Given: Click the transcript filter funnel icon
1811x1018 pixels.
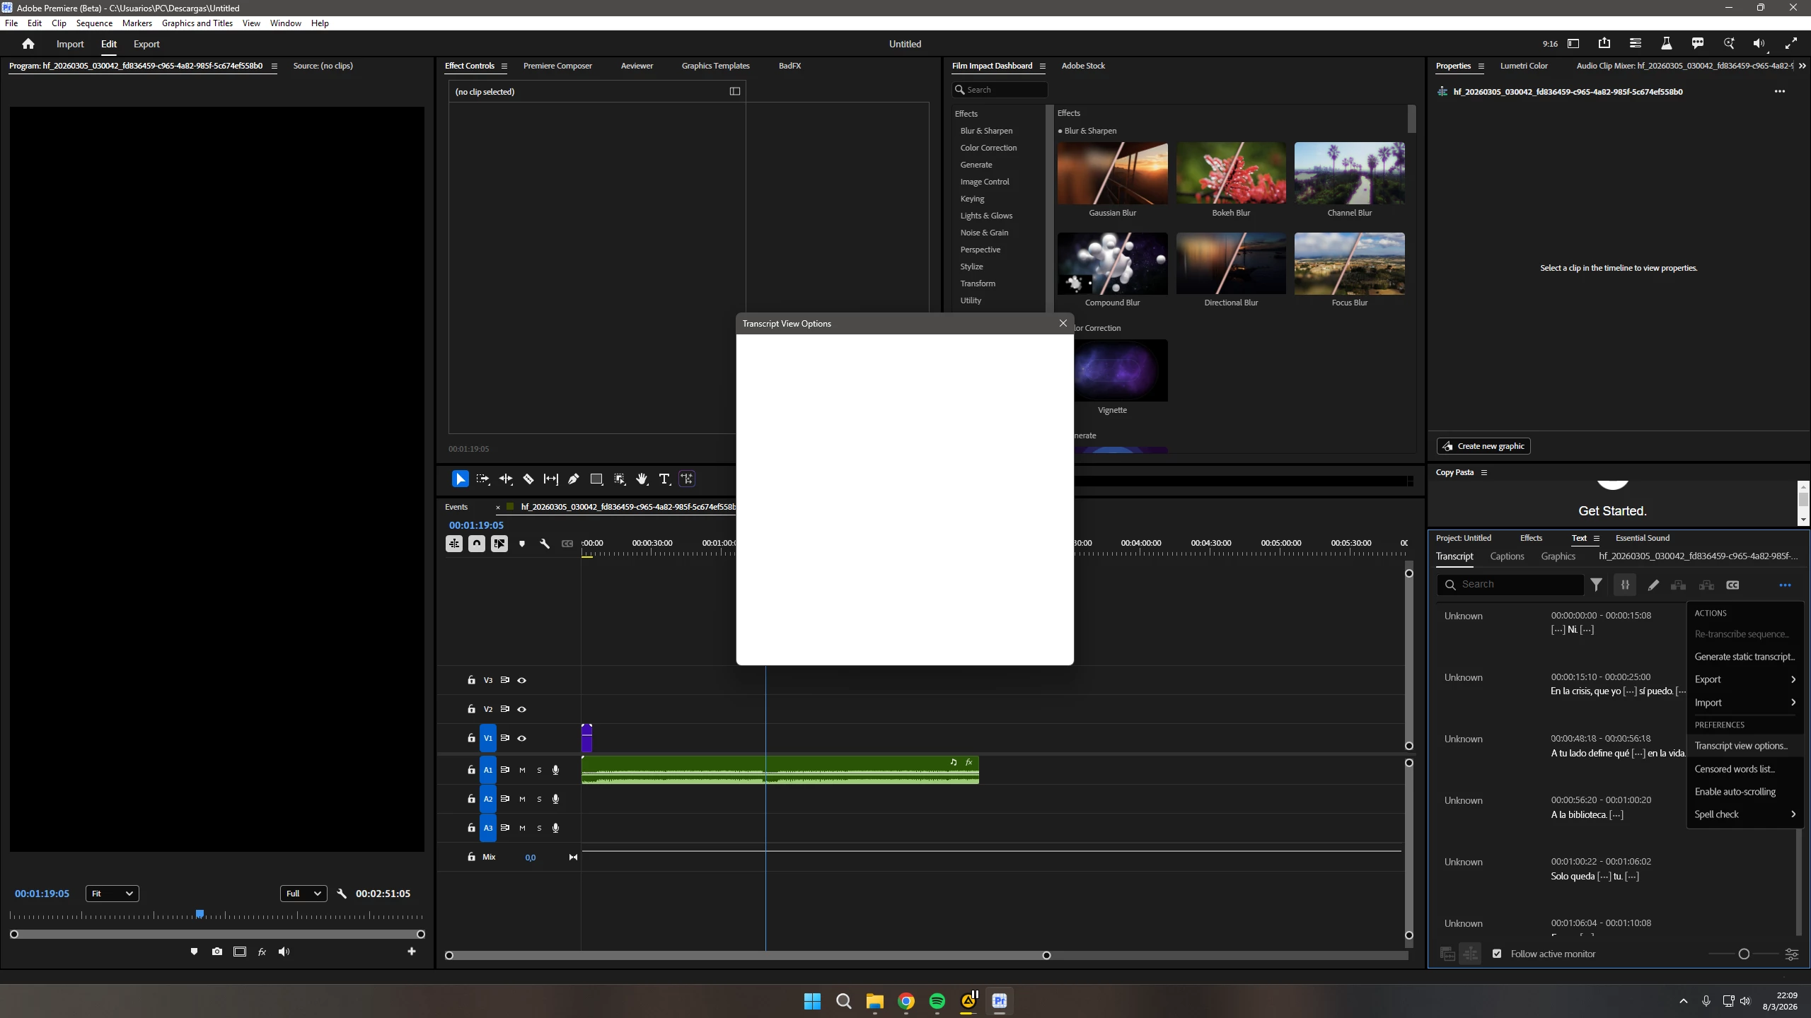Looking at the screenshot, I should 1597,585.
